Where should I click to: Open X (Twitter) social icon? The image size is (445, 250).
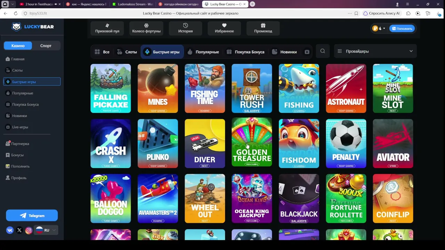coord(19,230)
